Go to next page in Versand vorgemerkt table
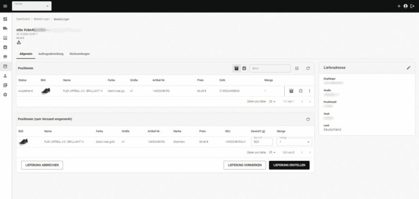The width and height of the screenshot is (419, 199). [x=310, y=152]
